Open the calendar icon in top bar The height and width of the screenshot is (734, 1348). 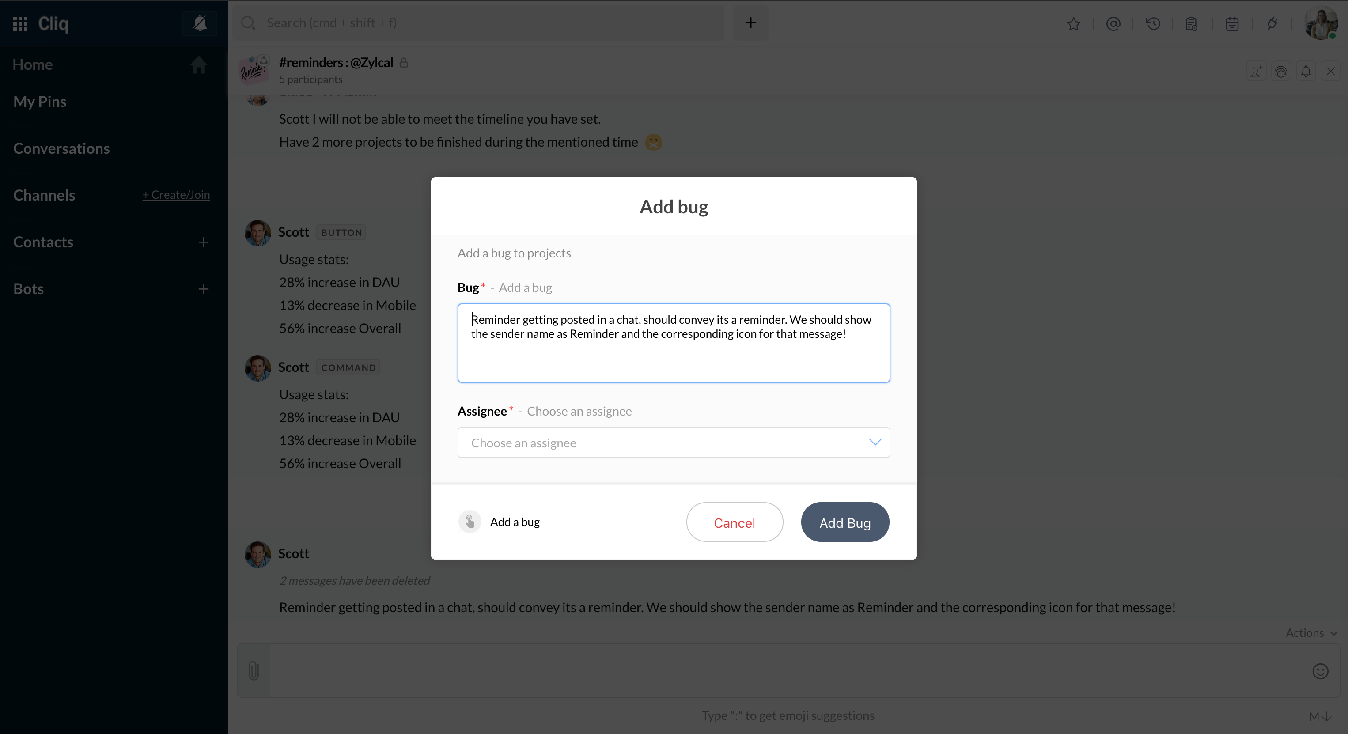click(1232, 23)
